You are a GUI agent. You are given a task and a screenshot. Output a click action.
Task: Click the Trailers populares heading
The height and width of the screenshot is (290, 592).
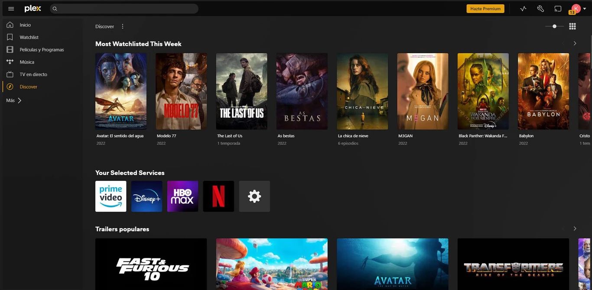click(122, 229)
